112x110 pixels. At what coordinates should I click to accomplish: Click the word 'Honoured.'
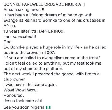coord(14,95)
